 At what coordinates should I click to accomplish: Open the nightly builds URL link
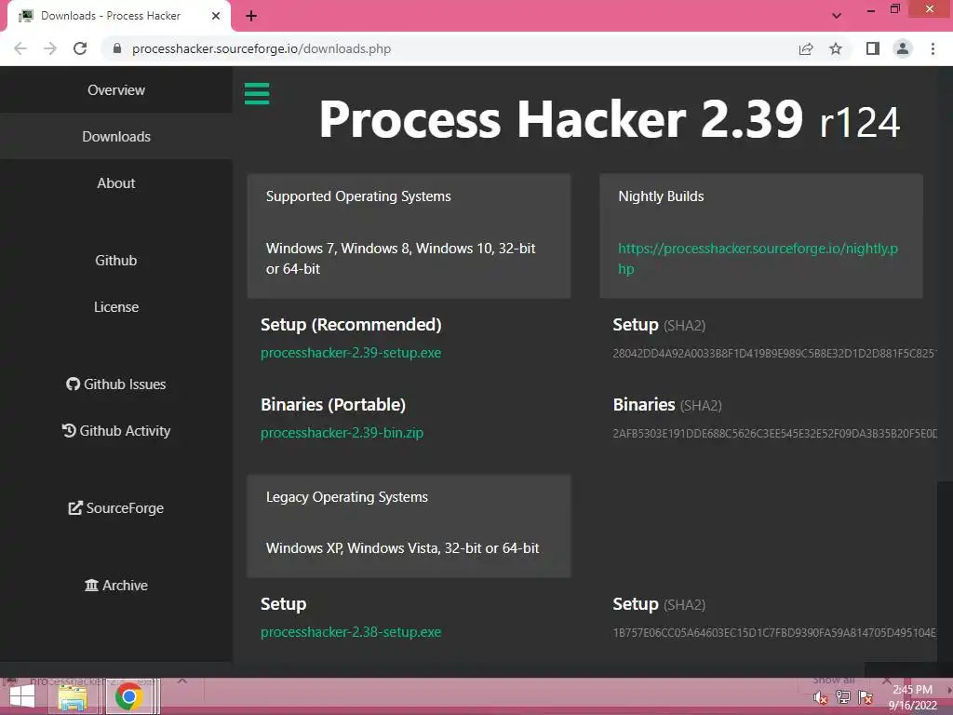point(758,259)
